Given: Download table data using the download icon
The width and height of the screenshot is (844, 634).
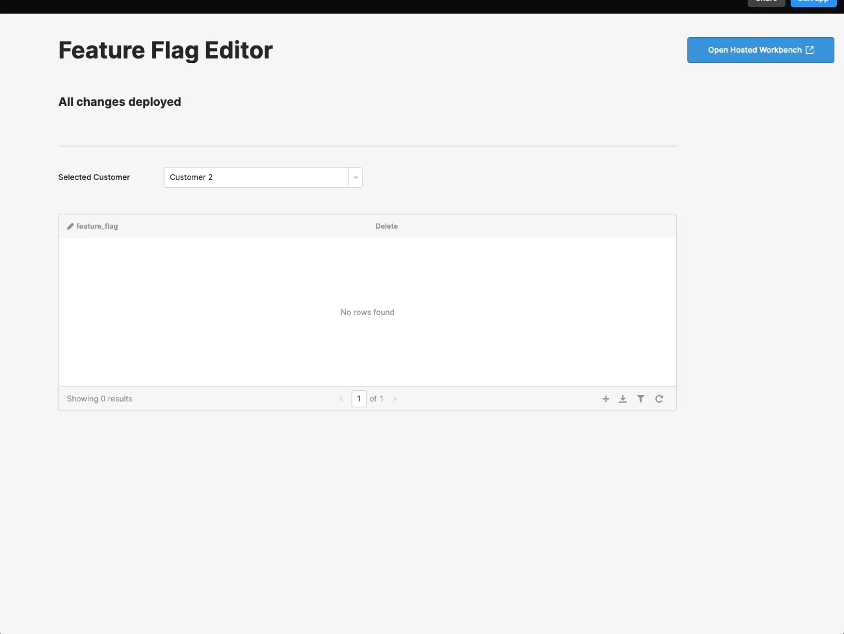Looking at the screenshot, I should click(623, 399).
